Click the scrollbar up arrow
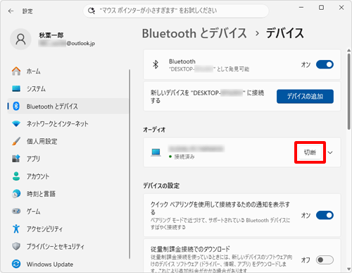This screenshot has width=352, height=273. (349, 50)
